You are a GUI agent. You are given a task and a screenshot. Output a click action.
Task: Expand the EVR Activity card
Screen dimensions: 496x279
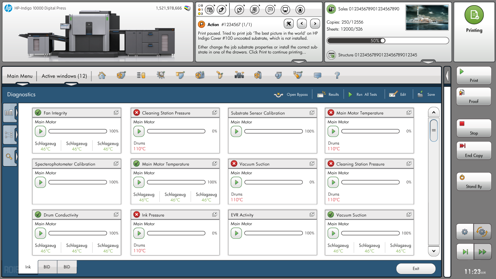tap(312, 215)
